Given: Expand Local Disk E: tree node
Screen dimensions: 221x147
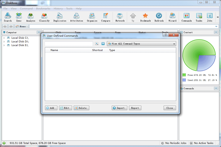Looking at the screenshot, I should [x=4, y=45].
